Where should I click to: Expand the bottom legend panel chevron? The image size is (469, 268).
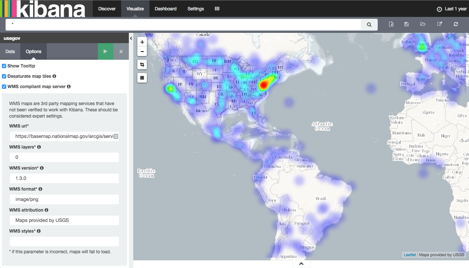point(301,263)
